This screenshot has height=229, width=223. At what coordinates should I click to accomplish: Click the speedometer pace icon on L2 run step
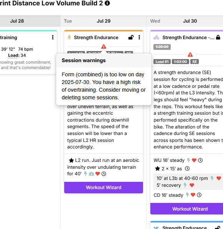click(x=92, y=174)
